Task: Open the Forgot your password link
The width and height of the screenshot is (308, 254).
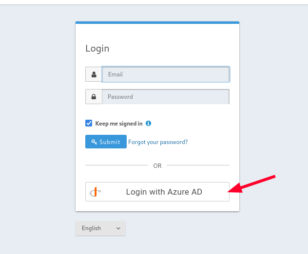Action: coord(158,142)
